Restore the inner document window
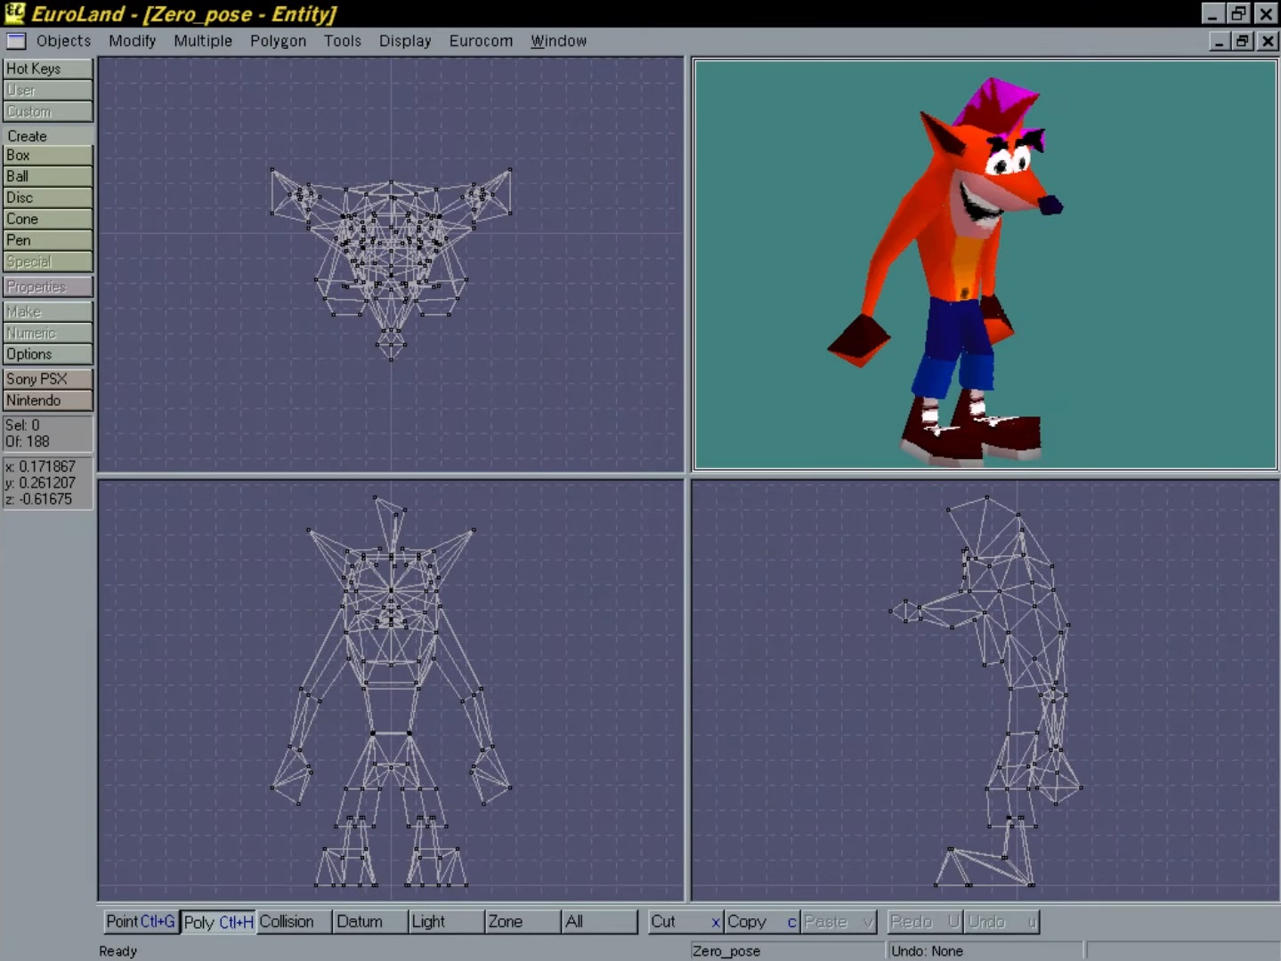 point(1244,41)
